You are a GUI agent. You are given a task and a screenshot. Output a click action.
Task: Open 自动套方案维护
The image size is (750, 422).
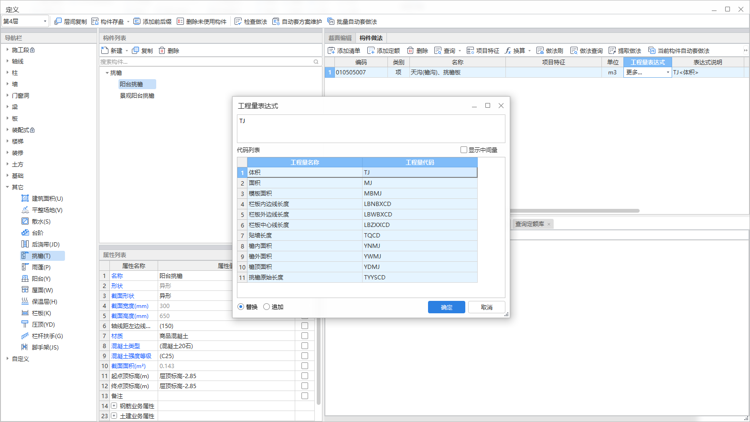point(297,21)
